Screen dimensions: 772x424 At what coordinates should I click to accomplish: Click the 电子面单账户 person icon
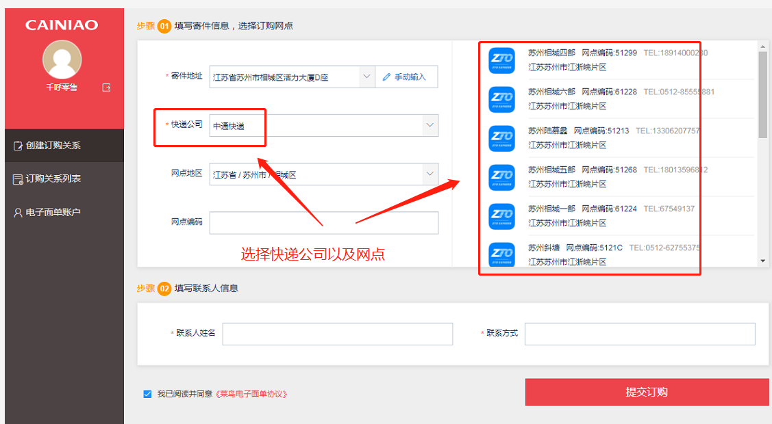18,213
